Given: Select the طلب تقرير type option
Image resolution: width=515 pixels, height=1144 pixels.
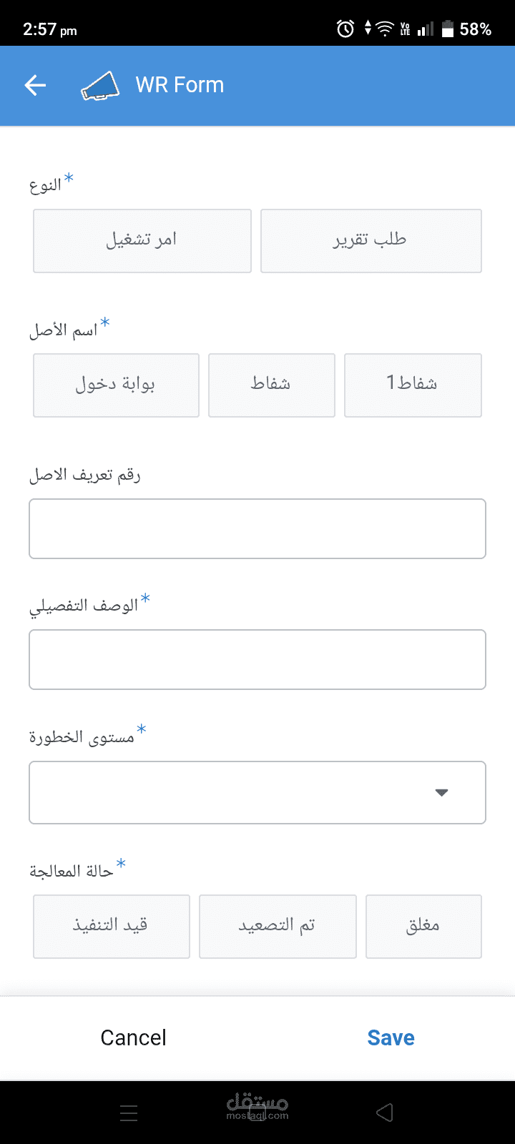Looking at the screenshot, I should click(371, 240).
